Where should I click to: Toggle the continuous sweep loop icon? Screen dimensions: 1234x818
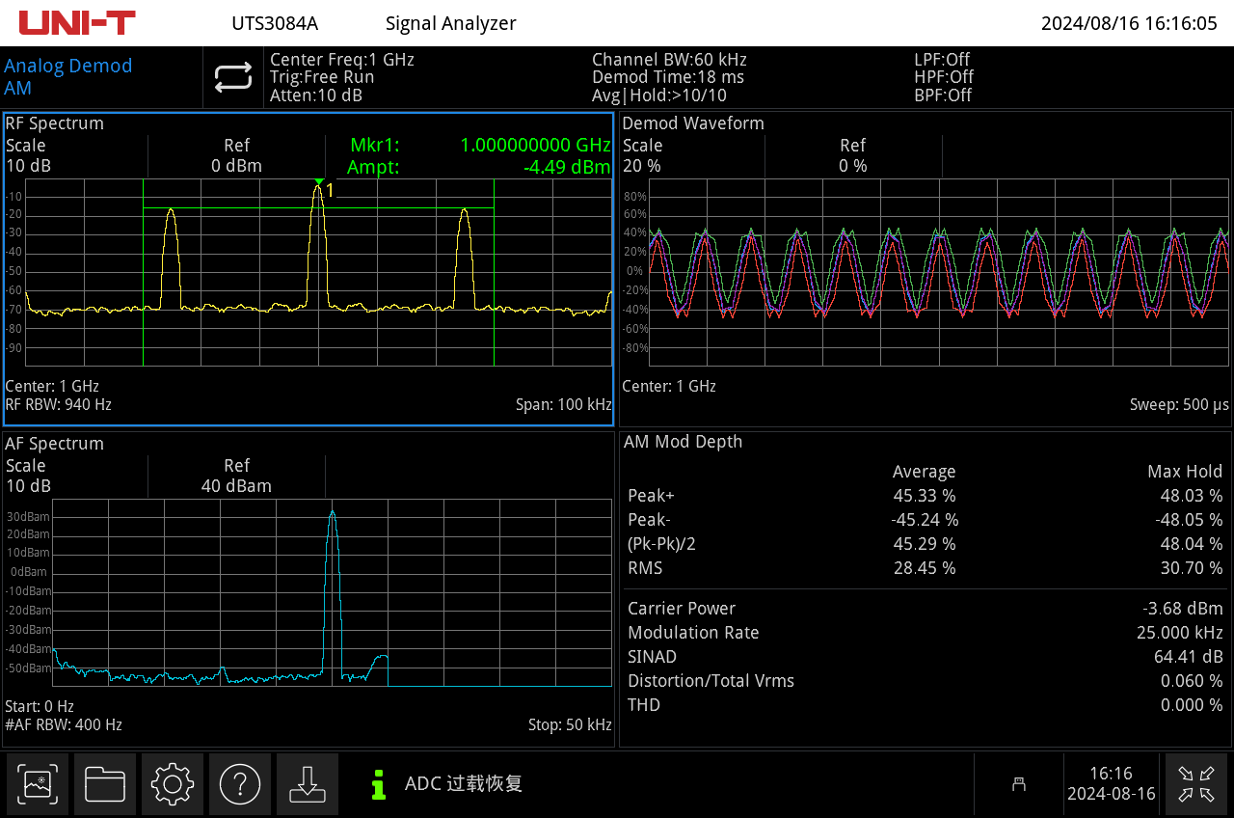coord(233,78)
